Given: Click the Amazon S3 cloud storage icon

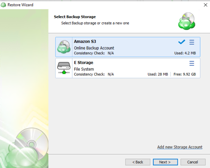Looking at the screenshot, I should [64, 47].
